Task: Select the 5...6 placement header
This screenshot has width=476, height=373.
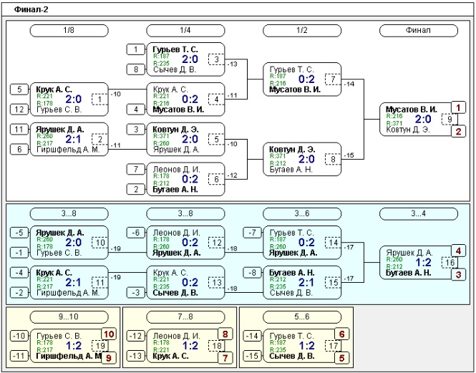Action: point(302,317)
